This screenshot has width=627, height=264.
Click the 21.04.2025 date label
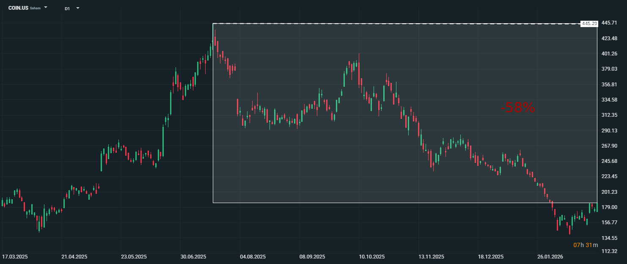coord(74,257)
